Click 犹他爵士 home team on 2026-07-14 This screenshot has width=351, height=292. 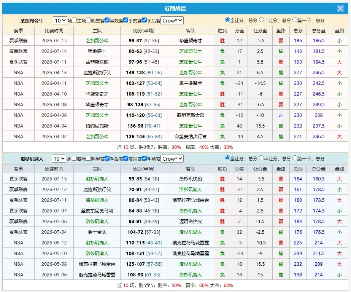(97, 51)
